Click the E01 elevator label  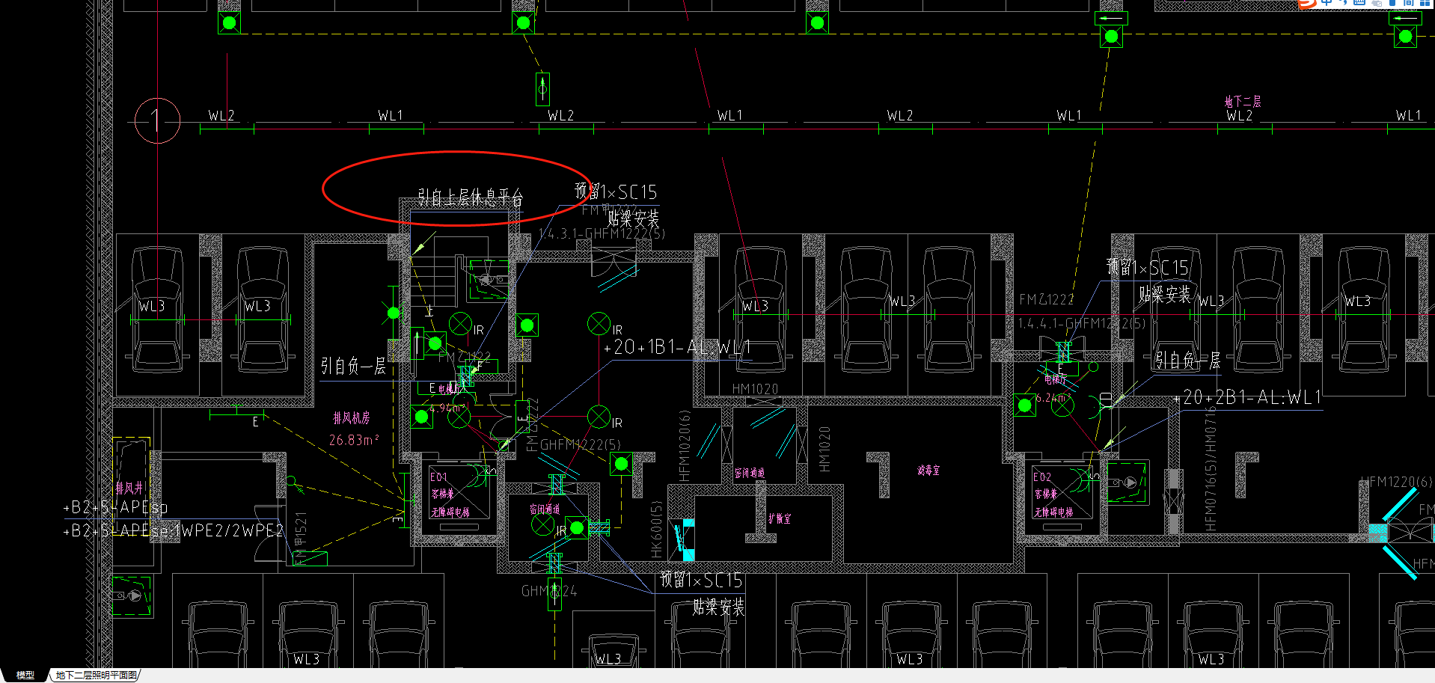[438, 477]
